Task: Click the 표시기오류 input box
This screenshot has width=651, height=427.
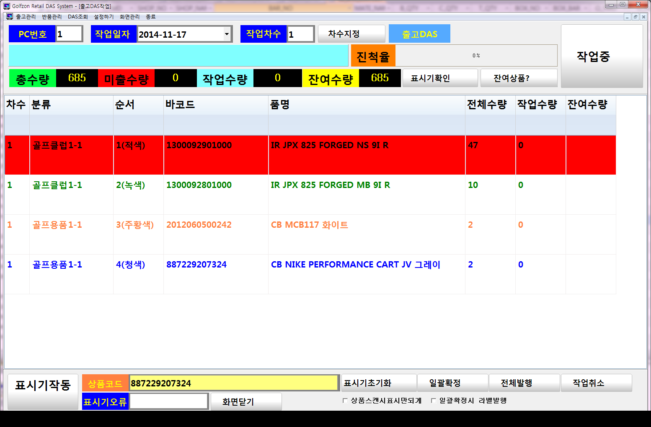Action: tap(168, 401)
